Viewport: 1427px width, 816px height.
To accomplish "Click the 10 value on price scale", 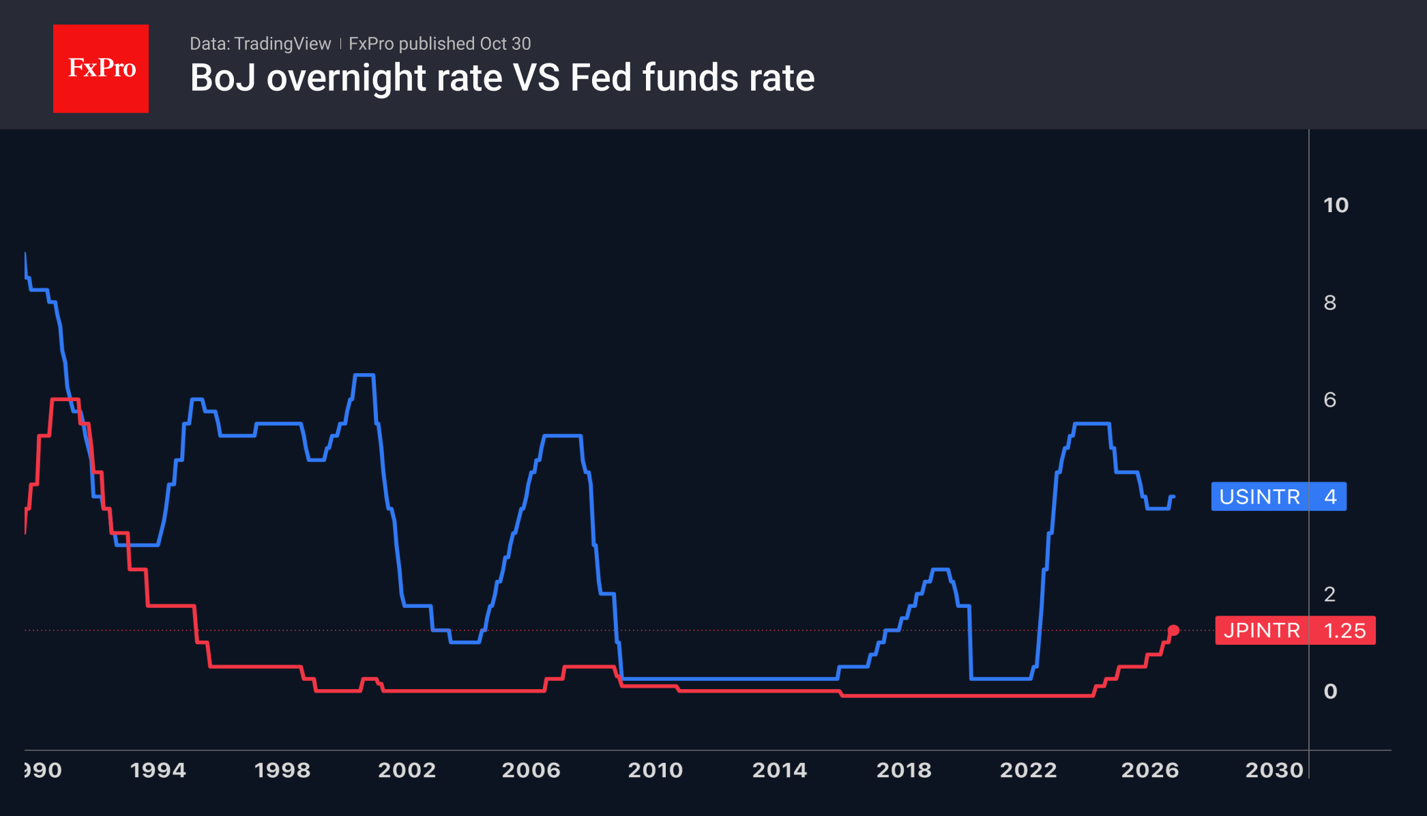I will coord(1336,205).
